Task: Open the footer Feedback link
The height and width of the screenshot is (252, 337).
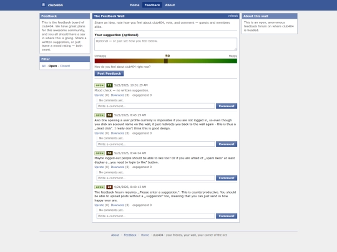Action: (130, 235)
